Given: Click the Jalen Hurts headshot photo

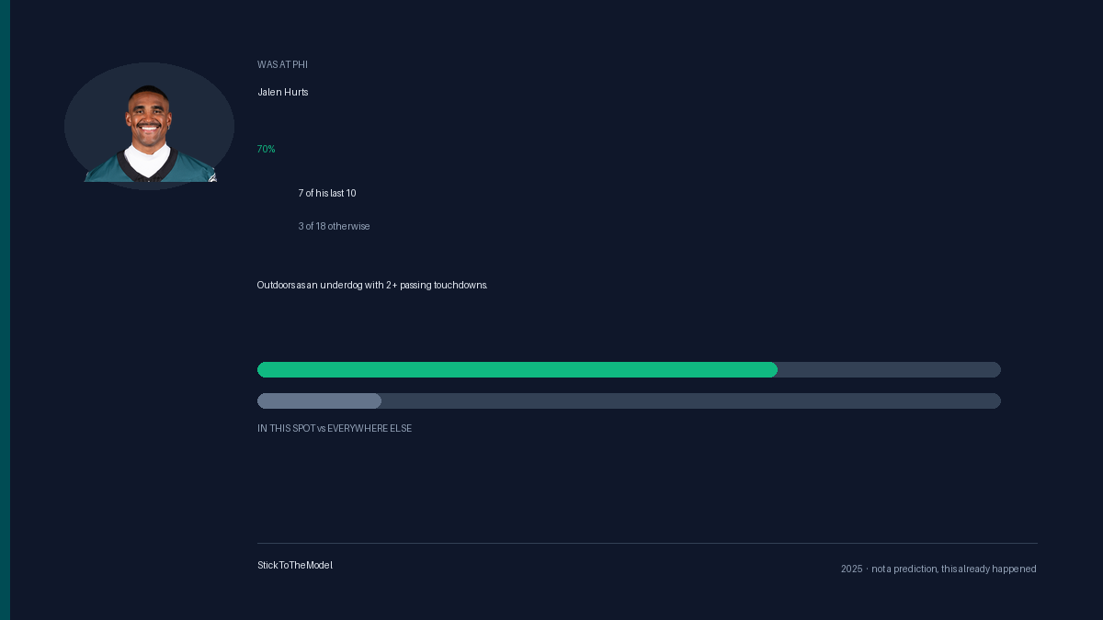Looking at the screenshot, I should 150,132.
